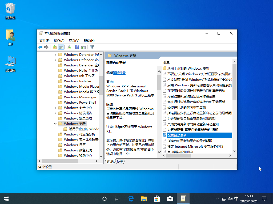Open the Help toolbar icon
This screenshot has height=204, width=273.
pyautogui.click(x=77, y=47)
